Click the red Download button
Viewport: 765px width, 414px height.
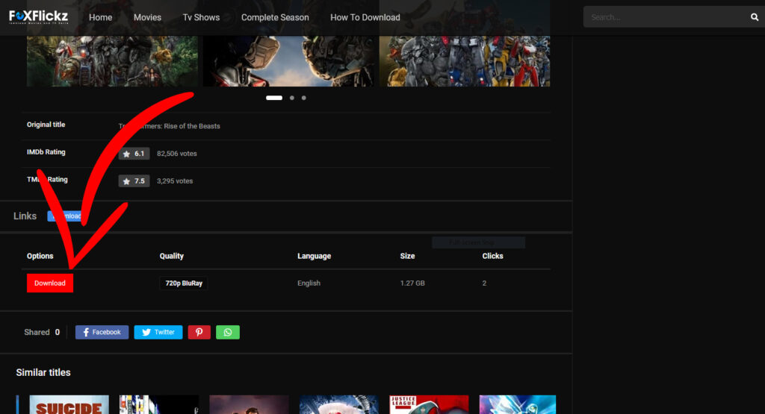tap(50, 283)
